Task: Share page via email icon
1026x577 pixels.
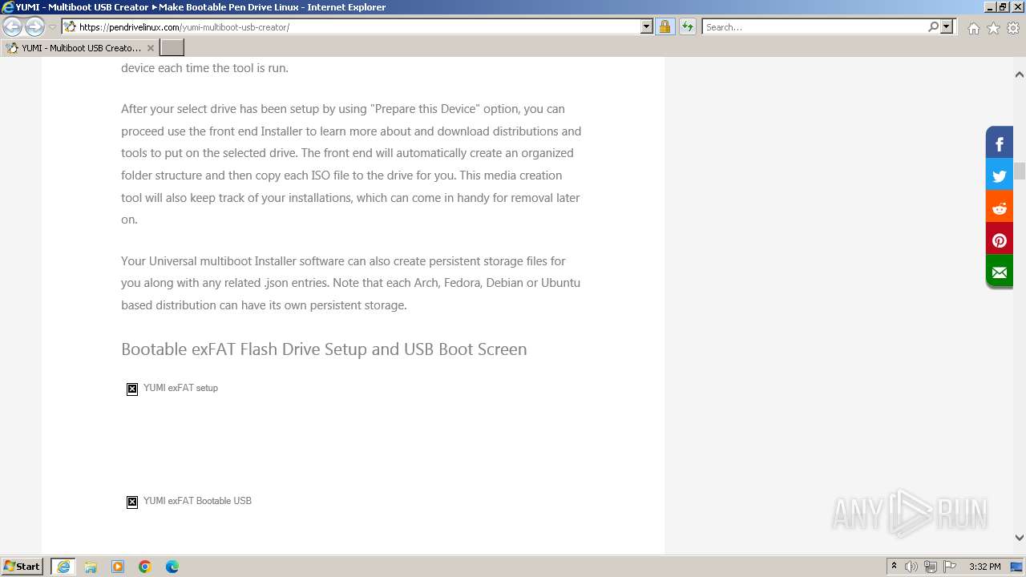Action: [x=1000, y=272]
